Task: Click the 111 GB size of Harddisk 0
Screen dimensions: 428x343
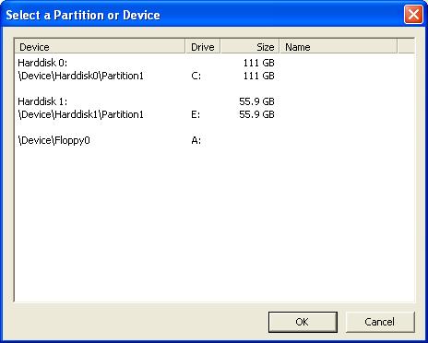Action: pyautogui.click(x=258, y=63)
